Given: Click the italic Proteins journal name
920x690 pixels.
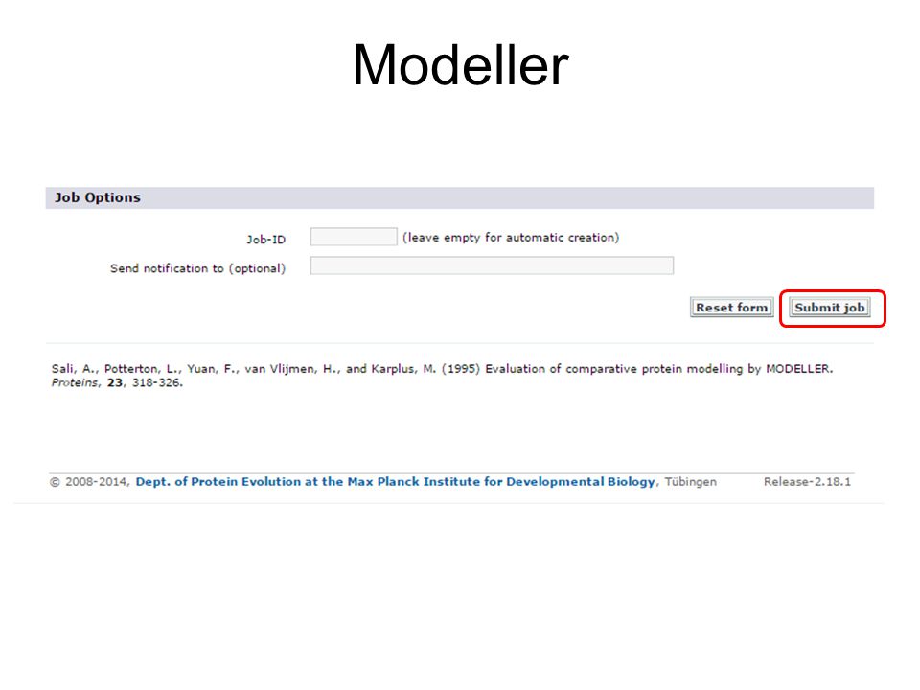Looking at the screenshot, I should click(75, 382).
